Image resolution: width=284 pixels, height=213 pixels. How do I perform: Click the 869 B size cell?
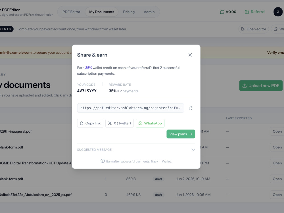(131, 179)
